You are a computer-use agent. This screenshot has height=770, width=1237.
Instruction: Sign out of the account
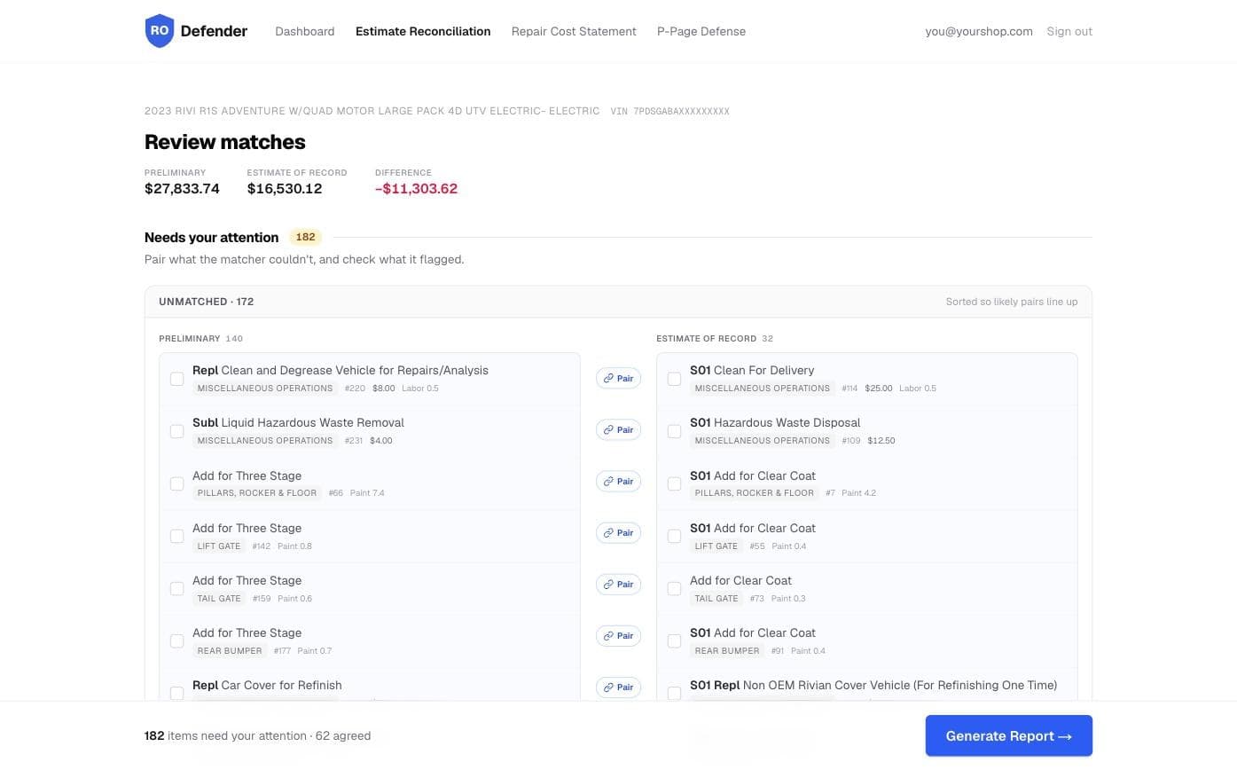click(x=1069, y=31)
